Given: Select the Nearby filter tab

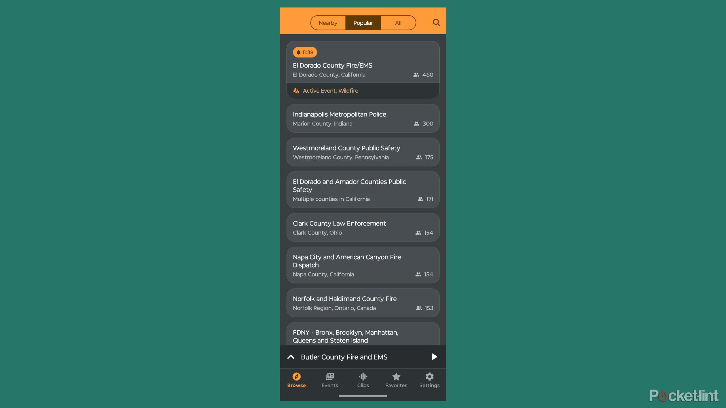Looking at the screenshot, I should (328, 22).
